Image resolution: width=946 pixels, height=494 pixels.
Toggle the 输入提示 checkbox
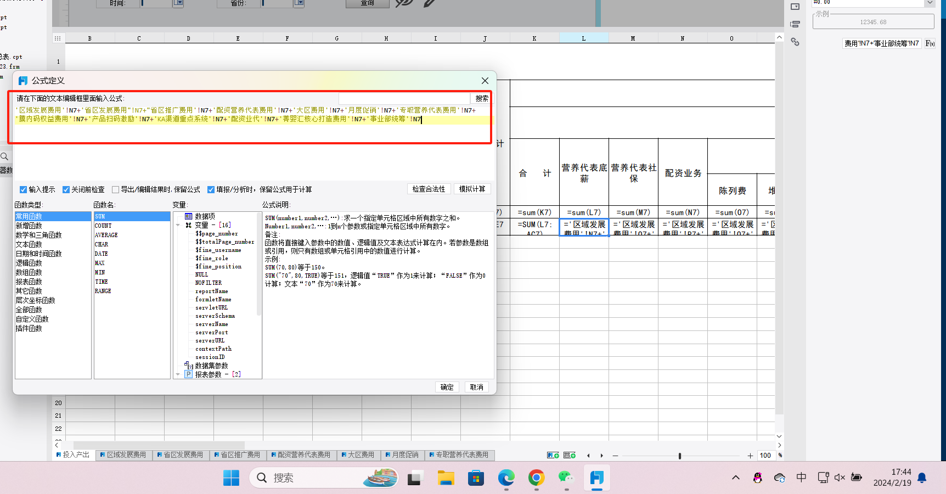click(23, 189)
